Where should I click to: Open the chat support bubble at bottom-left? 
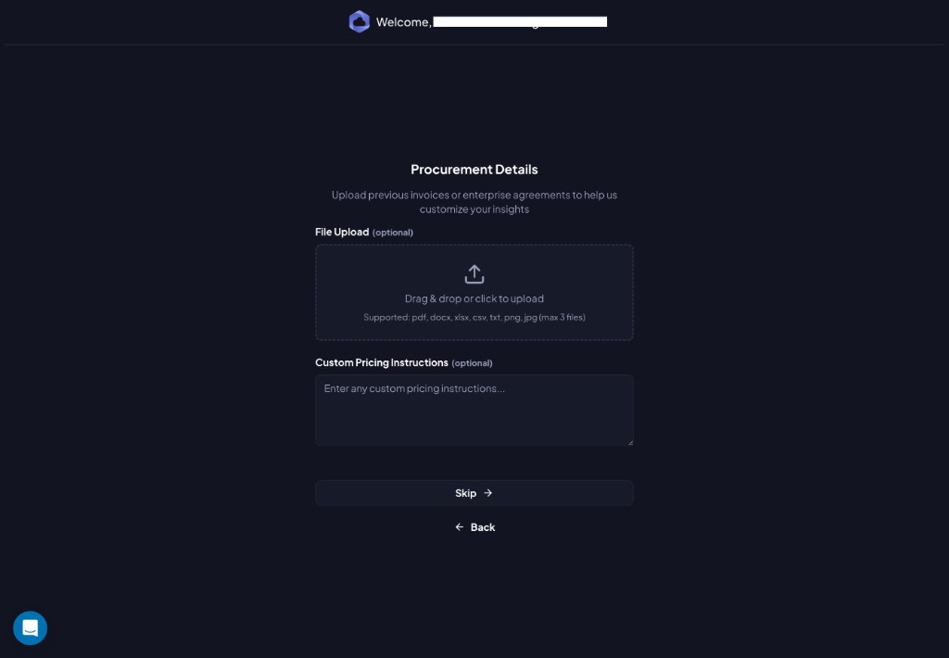point(30,627)
